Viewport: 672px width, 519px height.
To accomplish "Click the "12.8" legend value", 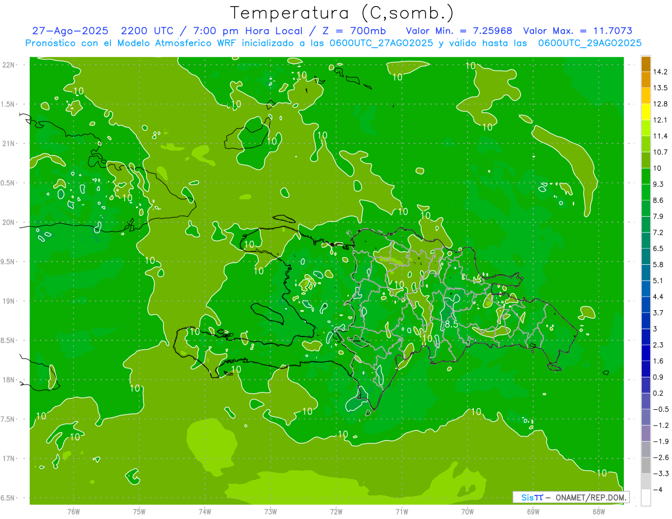I will click(x=661, y=104).
